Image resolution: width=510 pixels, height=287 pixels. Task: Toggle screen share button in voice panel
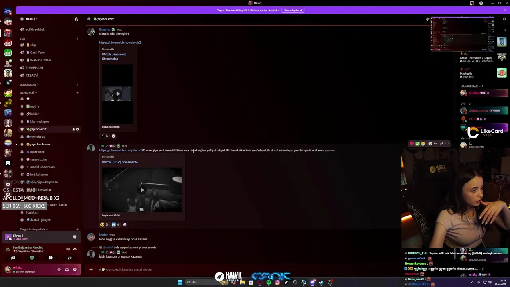coord(32,258)
